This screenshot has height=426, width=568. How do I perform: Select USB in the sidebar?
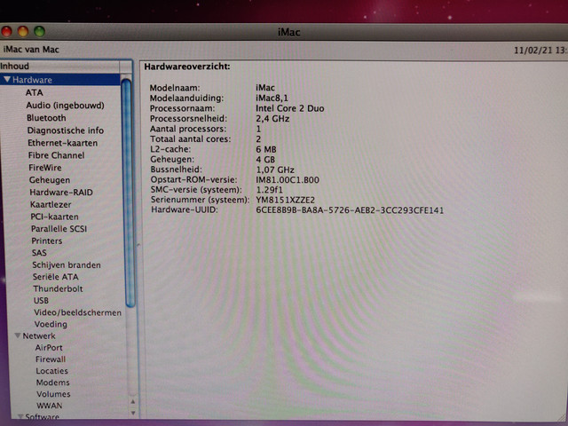pos(41,301)
